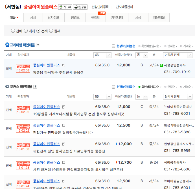This screenshot has width=195, height=189.
Task: Switch to the 지난매물 tab
Action: (x=159, y=18)
